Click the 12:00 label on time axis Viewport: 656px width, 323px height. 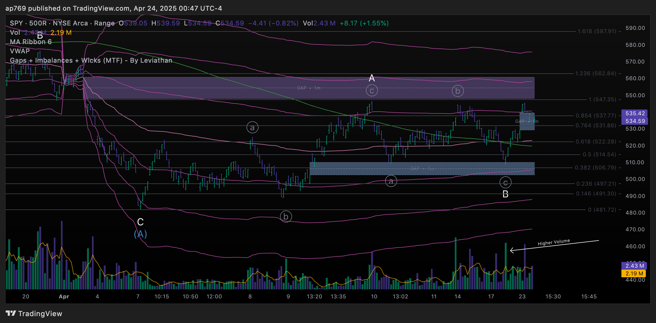[x=214, y=296]
